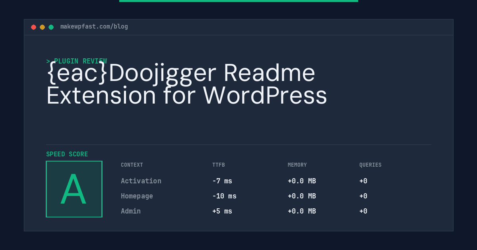The height and width of the screenshot is (250, 477).
Task: Click the Activation memory +0.0 MB value
Action: [302, 181]
